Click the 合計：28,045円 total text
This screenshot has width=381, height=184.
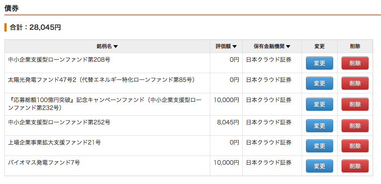tap(35, 28)
